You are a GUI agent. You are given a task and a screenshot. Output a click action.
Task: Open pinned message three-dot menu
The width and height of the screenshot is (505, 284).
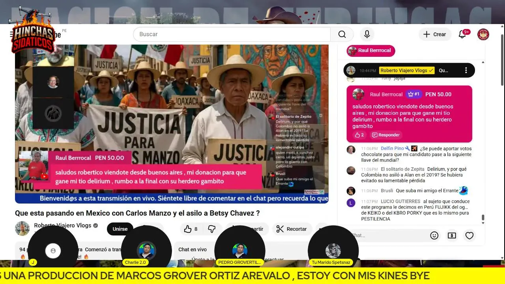466,70
